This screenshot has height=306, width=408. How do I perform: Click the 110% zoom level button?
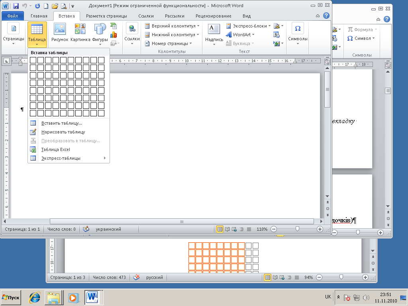pos(262,229)
